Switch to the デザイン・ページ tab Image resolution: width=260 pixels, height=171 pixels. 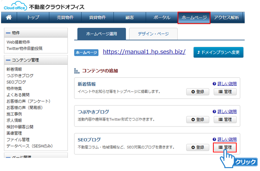coord(153,34)
